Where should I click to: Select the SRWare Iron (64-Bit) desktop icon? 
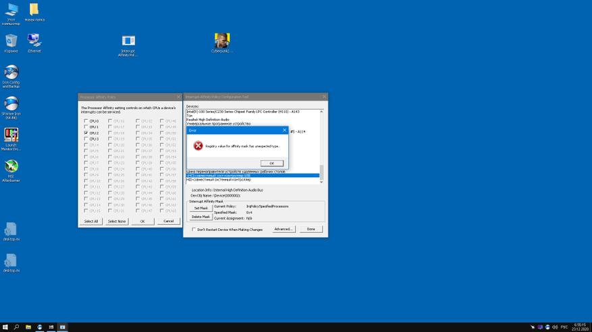(11, 104)
